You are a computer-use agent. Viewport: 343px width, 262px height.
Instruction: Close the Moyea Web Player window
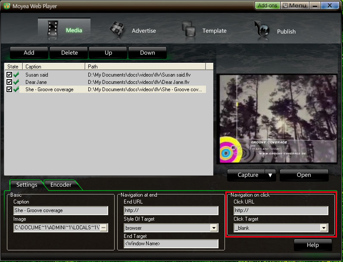[x=330, y=6]
